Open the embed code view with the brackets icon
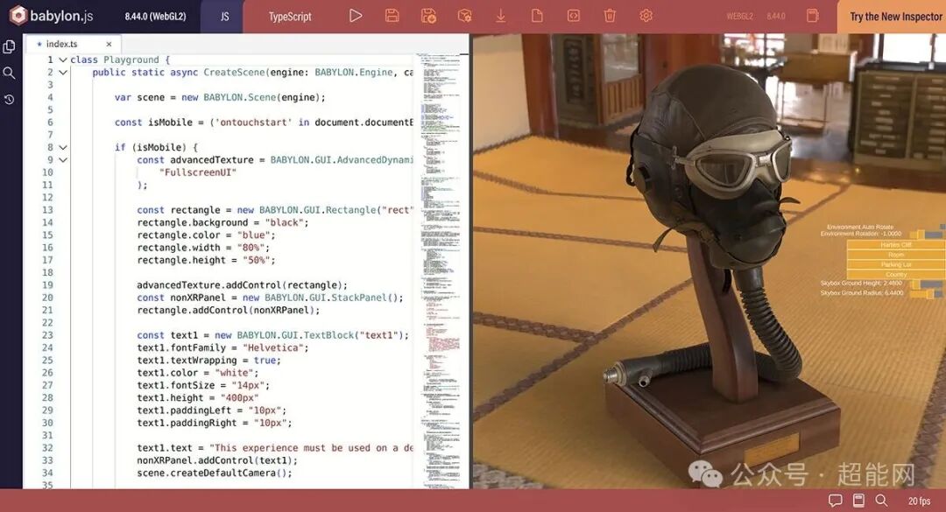This screenshot has width=946, height=512. click(573, 15)
